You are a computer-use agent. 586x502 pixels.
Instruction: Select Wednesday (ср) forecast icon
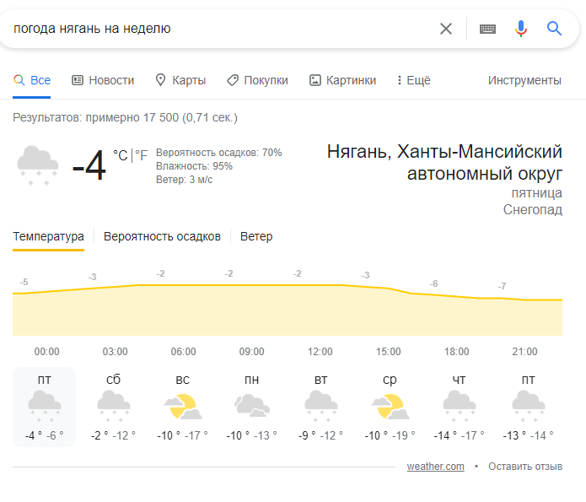[390, 406]
